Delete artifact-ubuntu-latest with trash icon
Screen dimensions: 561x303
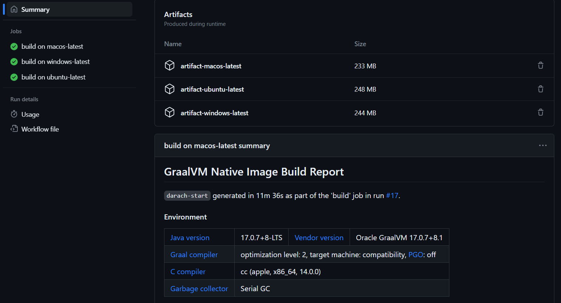coord(540,89)
